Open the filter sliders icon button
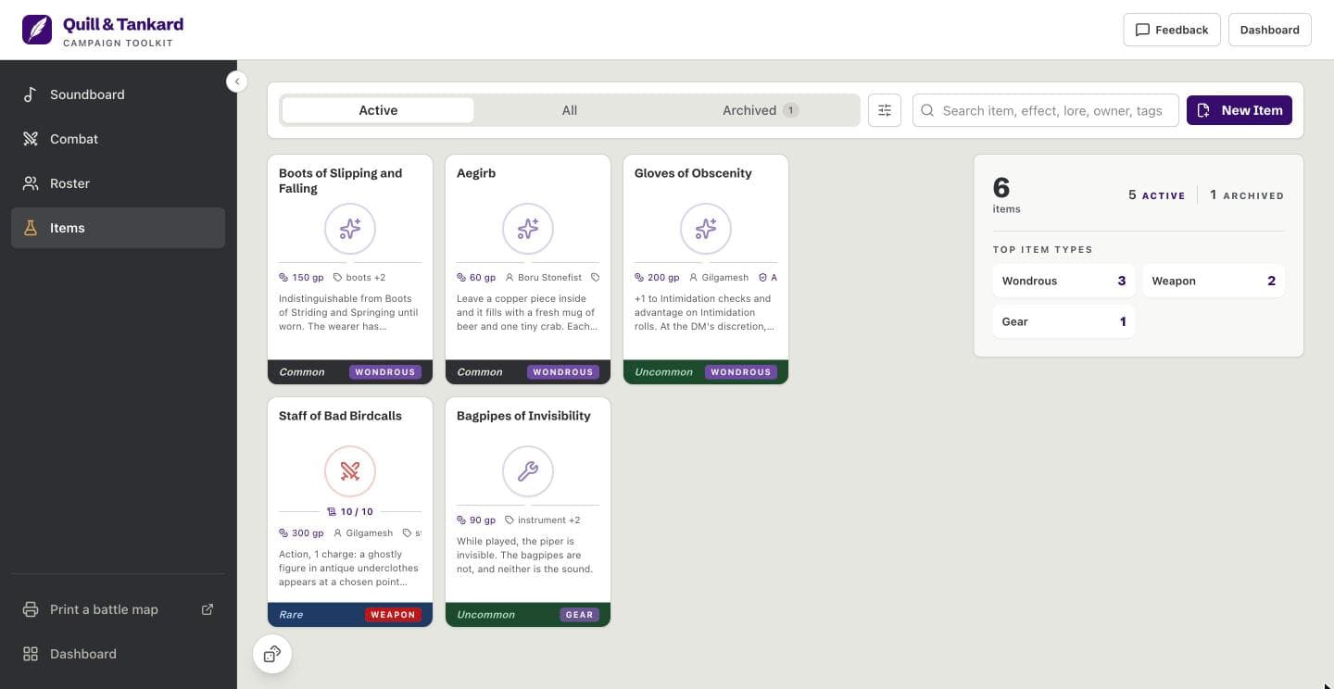 pos(885,110)
